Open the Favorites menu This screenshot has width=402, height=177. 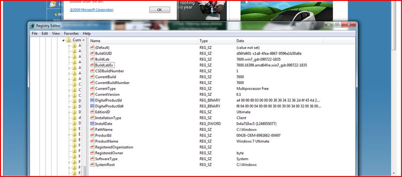click(71, 34)
